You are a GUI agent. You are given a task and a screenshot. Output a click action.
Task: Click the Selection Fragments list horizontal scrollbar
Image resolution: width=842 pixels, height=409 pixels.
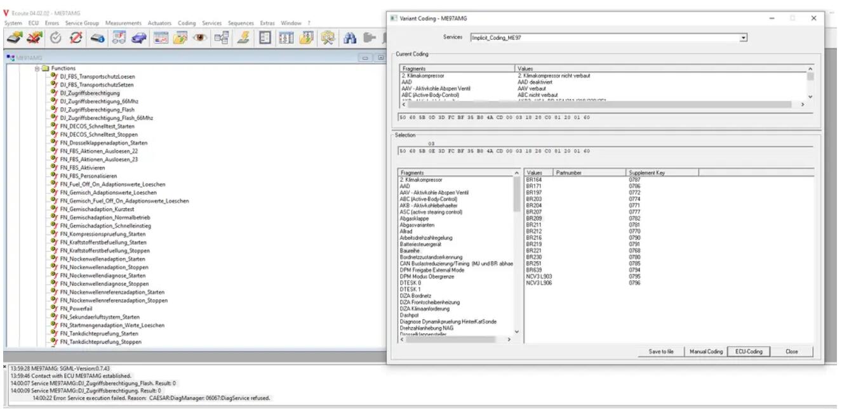[x=457, y=340]
